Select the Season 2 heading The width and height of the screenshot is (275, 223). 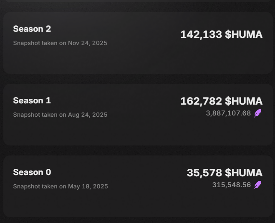click(32, 29)
